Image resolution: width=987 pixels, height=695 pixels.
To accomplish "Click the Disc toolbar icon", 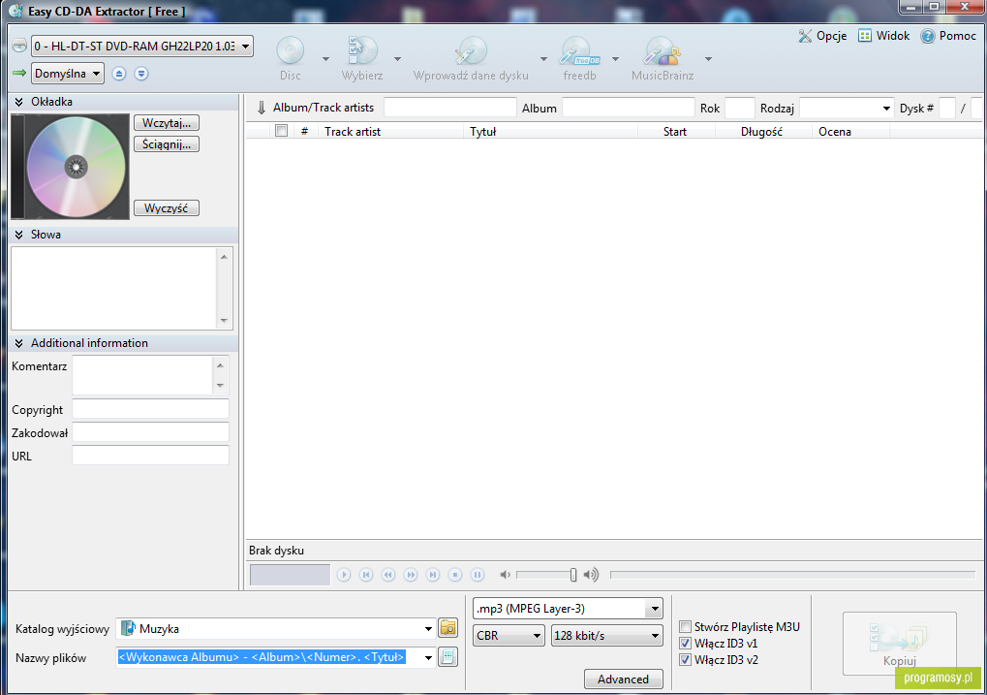I will tap(291, 51).
